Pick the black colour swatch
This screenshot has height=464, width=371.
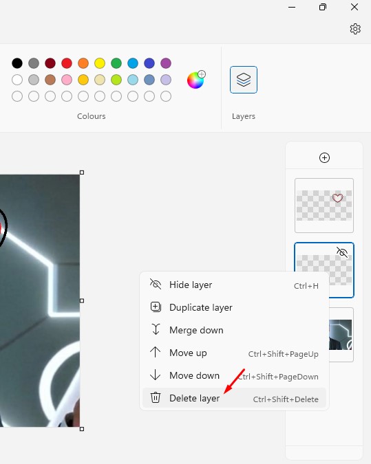pyautogui.click(x=17, y=63)
